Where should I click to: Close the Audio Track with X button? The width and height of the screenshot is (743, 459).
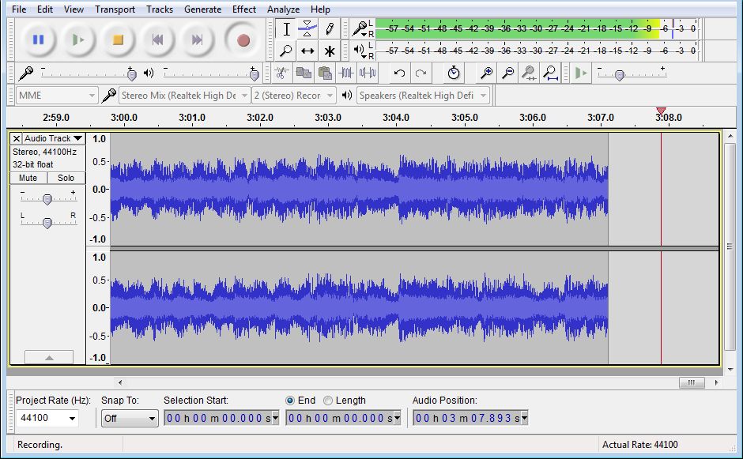[17, 138]
